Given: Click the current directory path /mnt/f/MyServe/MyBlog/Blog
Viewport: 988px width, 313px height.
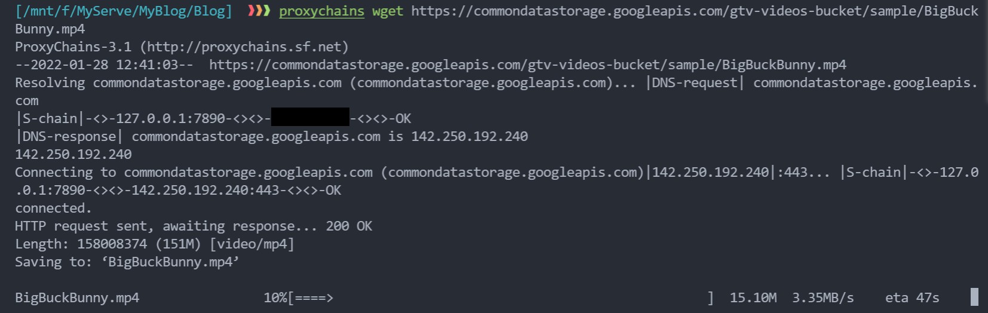Looking at the screenshot, I should point(124,11).
